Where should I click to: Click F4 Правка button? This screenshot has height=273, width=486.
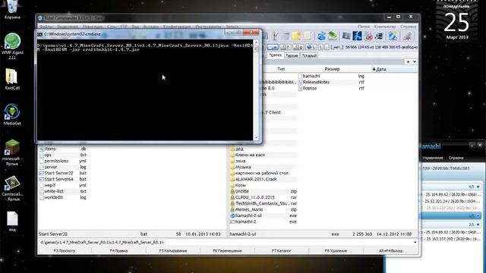pos(118,251)
